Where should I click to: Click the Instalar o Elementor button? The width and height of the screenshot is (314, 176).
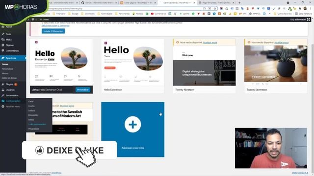pos(53,31)
